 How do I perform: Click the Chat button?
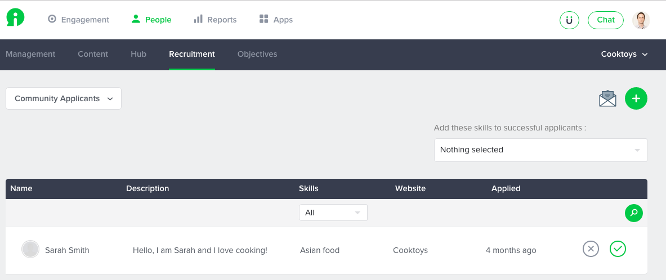click(x=606, y=20)
